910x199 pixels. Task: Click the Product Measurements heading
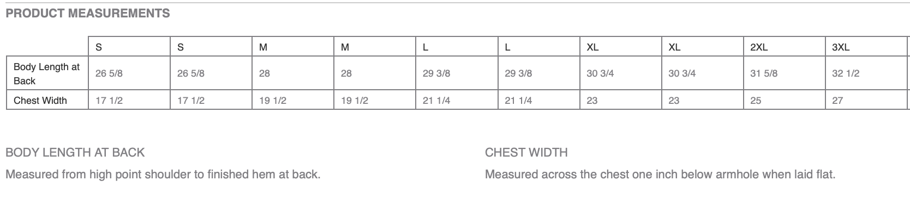coord(87,14)
